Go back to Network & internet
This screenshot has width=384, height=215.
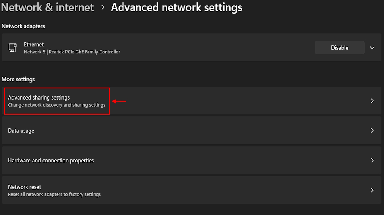47,7
